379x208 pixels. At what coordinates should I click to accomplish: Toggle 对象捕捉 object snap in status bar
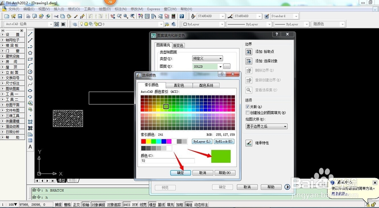98,205
